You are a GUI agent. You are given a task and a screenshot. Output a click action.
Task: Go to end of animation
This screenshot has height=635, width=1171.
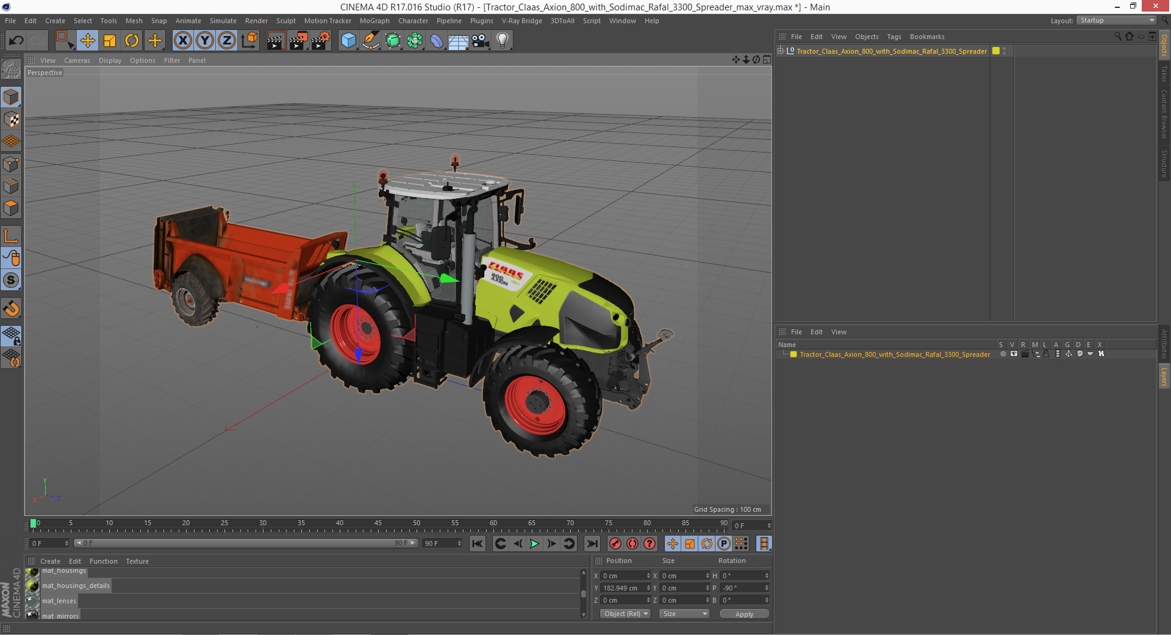click(592, 544)
